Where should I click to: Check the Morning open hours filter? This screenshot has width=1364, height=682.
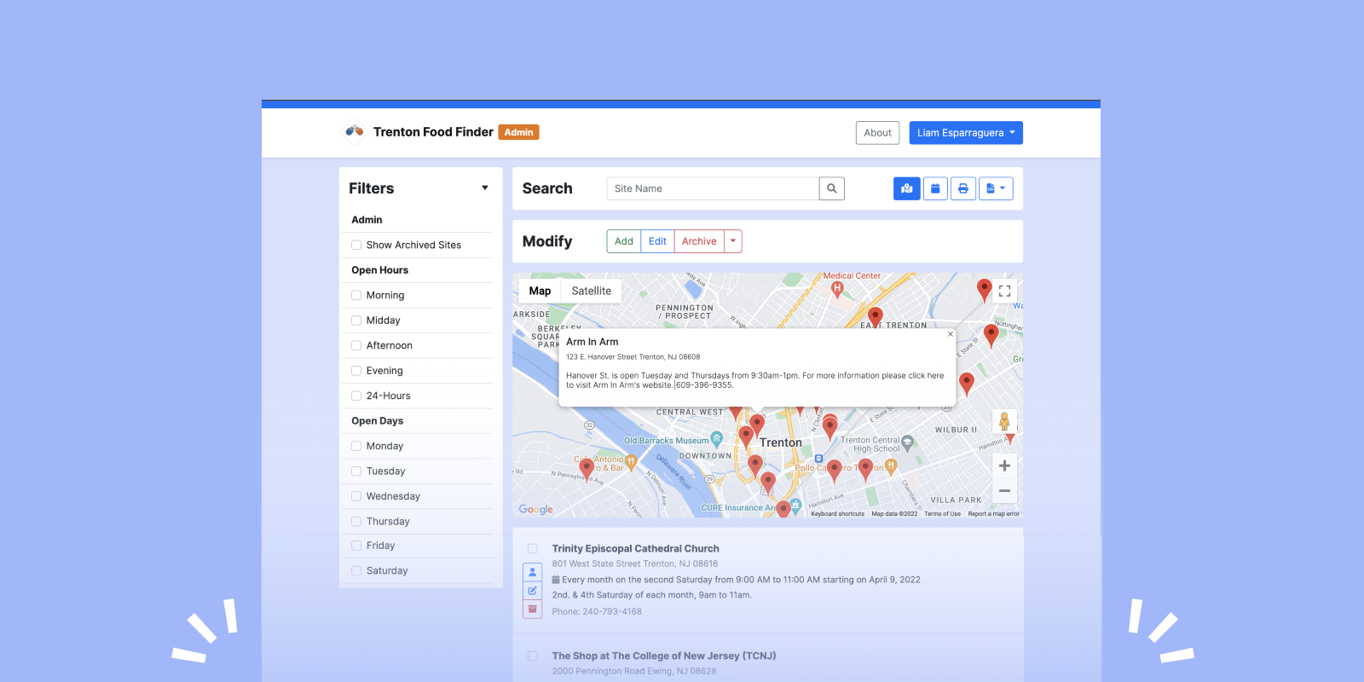[356, 296]
